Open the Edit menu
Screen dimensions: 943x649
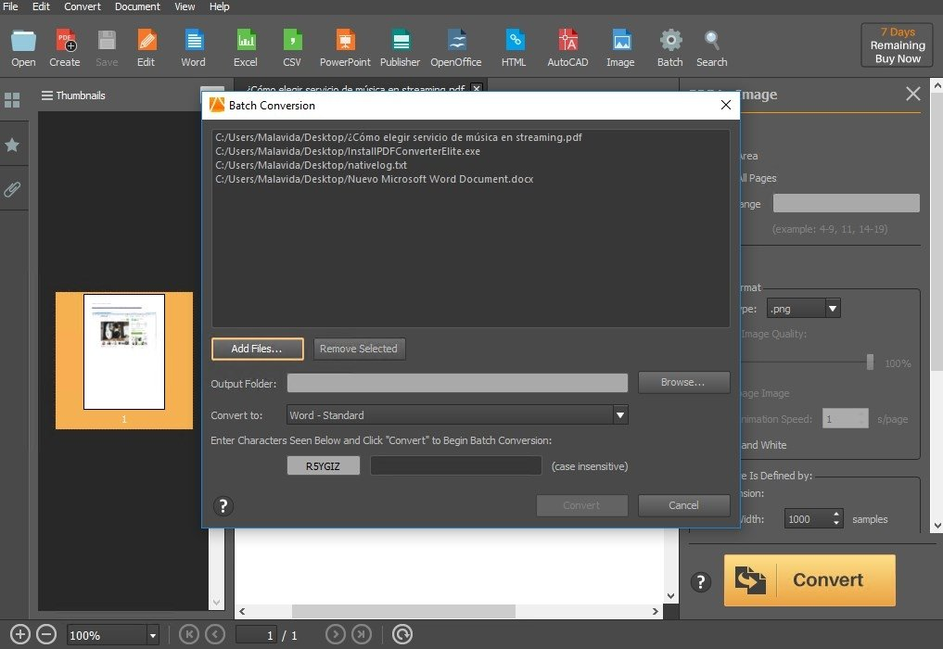[x=41, y=6]
